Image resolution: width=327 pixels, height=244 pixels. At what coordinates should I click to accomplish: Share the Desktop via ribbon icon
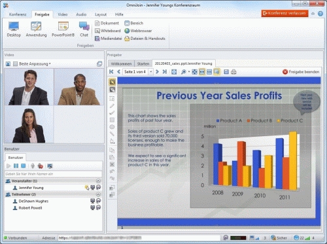coord(14,29)
